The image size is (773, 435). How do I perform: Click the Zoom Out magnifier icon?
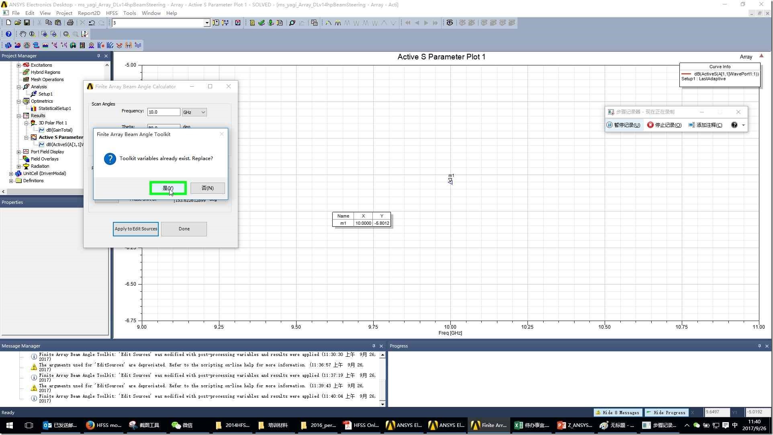coord(53,34)
